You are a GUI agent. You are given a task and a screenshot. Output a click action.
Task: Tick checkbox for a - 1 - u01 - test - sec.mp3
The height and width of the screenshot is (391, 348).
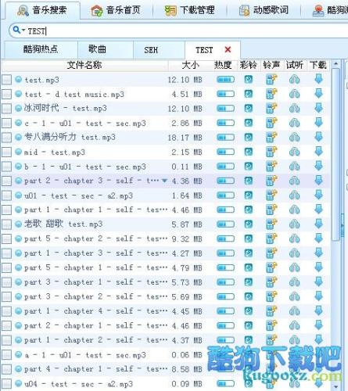tap(6, 355)
